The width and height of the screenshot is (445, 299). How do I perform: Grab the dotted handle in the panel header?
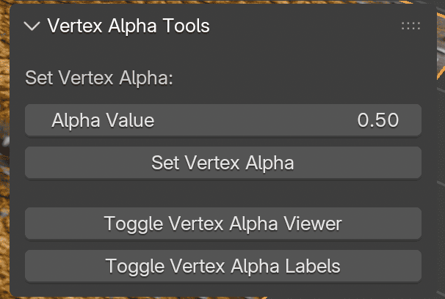[x=410, y=26]
